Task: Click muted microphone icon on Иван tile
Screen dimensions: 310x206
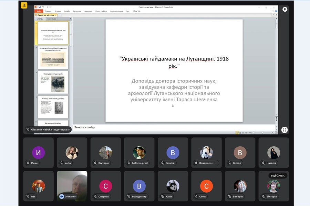Action: [28, 163]
